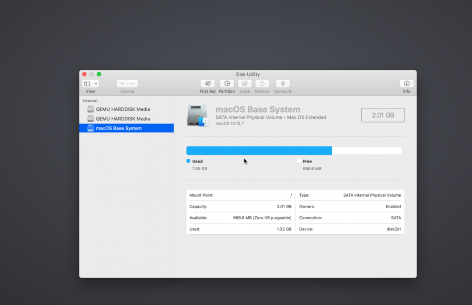The image size is (472, 305).
Task: Click the blue Used legend swatch
Action: tap(188, 161)
